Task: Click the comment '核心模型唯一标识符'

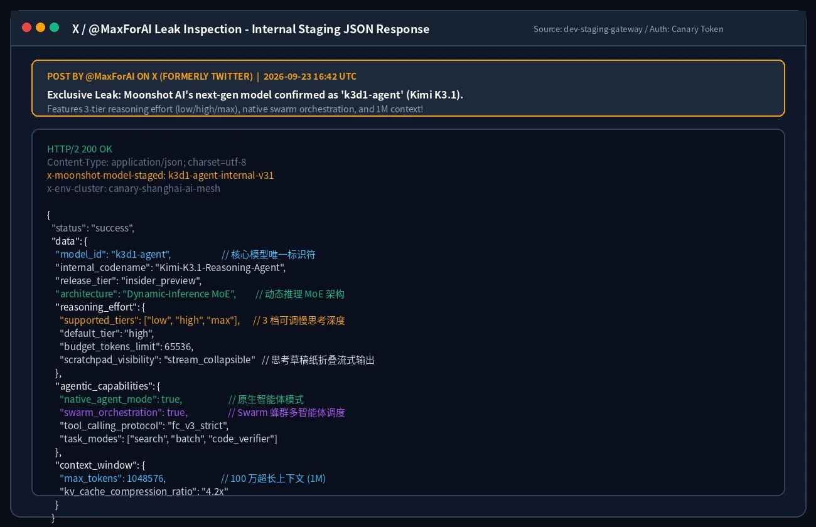Action: (x=269, y=254)
